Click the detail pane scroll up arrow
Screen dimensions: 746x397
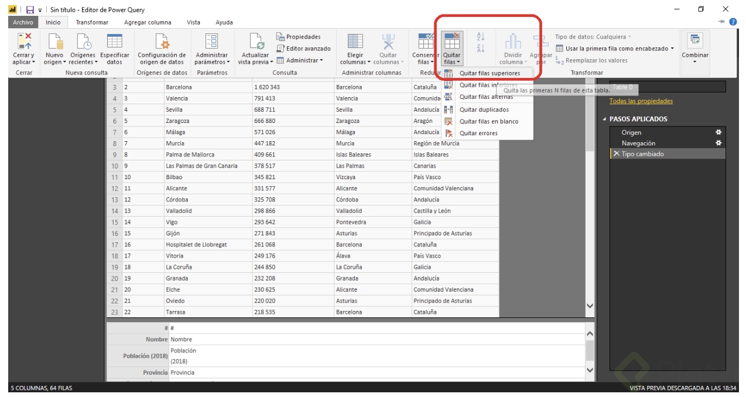[590, 334]
